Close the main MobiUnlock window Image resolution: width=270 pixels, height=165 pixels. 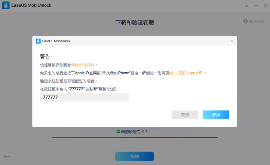coord(265,5)
